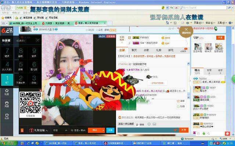Screen dimensions: 235x146
Task: Select hotkey sound 4 众人大笑
Action: (7, 66)
